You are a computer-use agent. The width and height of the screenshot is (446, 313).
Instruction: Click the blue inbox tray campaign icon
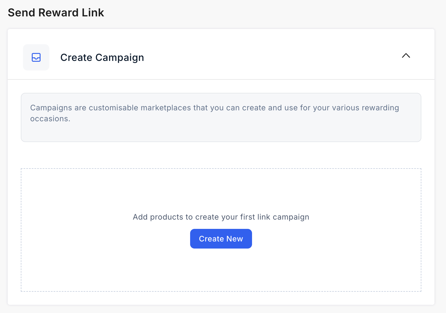36,57
